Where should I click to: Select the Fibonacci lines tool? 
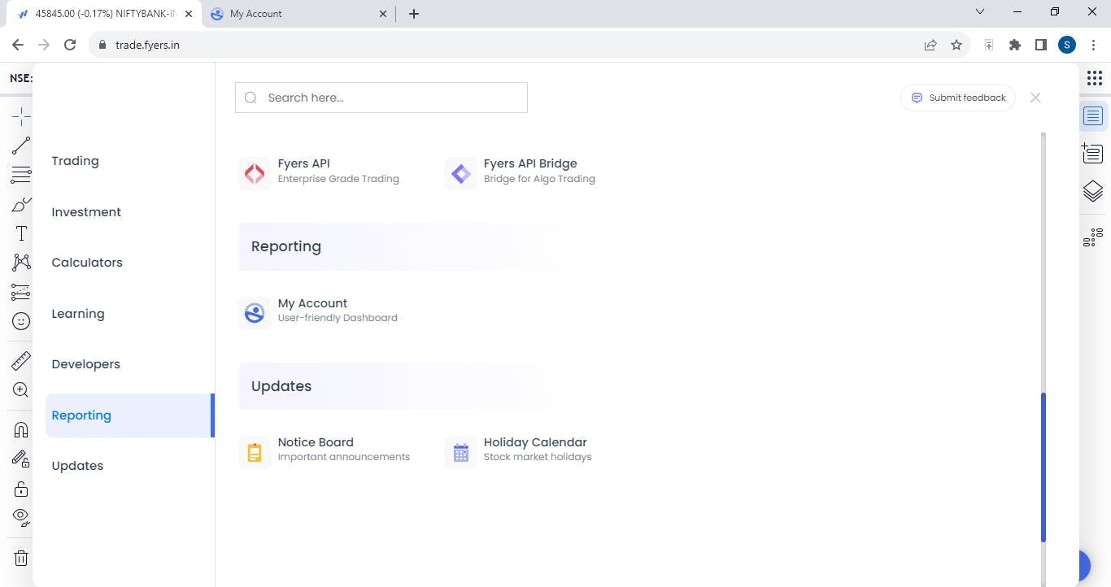click(x=21, y=175)
